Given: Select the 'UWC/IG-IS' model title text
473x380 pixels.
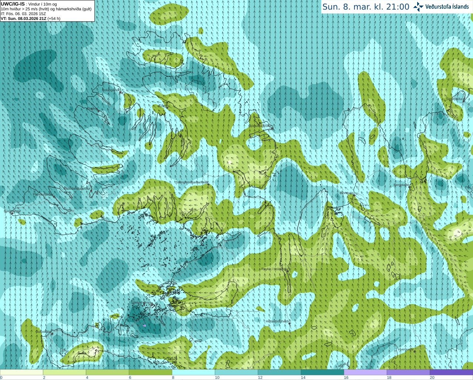Looking at the screenshot, I should [x=13, y=4].
